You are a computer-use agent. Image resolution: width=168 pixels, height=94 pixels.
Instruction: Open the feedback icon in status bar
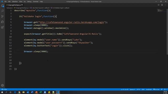point(162,89)
